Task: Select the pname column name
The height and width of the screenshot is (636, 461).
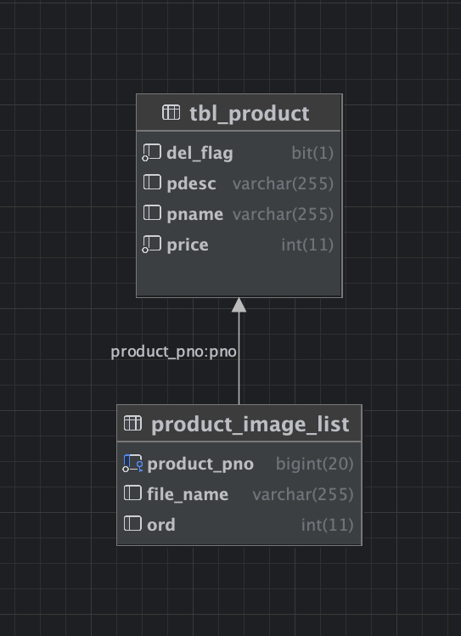Action: (x=195, y=215)
